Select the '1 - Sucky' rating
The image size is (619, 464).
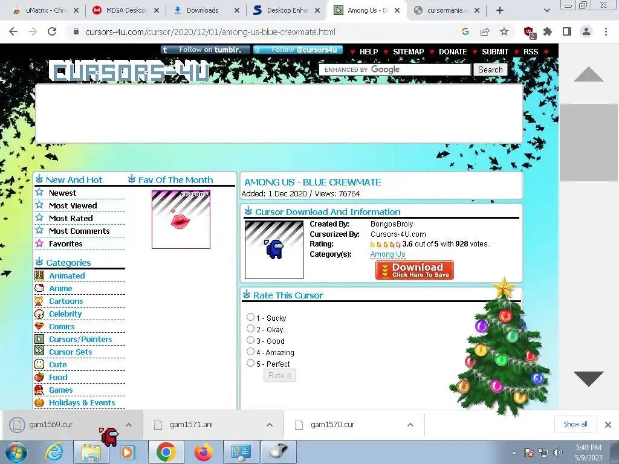[x=250, y=317]
